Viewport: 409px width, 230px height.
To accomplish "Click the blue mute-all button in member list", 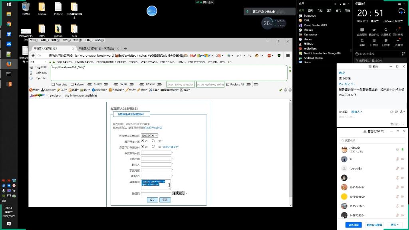I will point(353,225).
